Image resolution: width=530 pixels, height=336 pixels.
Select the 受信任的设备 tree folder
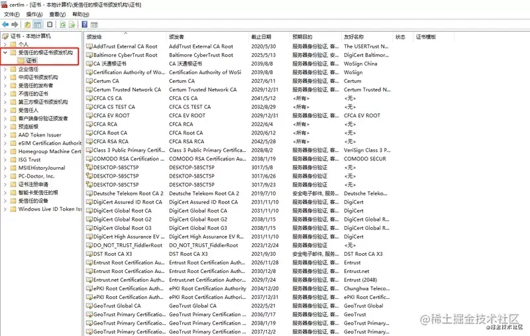pyautogui.click(x=33, y=201)
